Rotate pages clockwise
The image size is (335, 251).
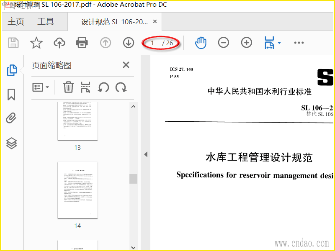(x=121, y=87)
